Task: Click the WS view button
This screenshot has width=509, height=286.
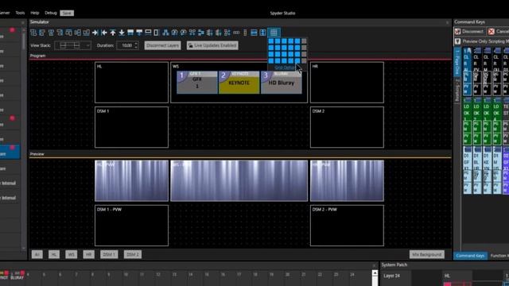Action: pos(71,254)
